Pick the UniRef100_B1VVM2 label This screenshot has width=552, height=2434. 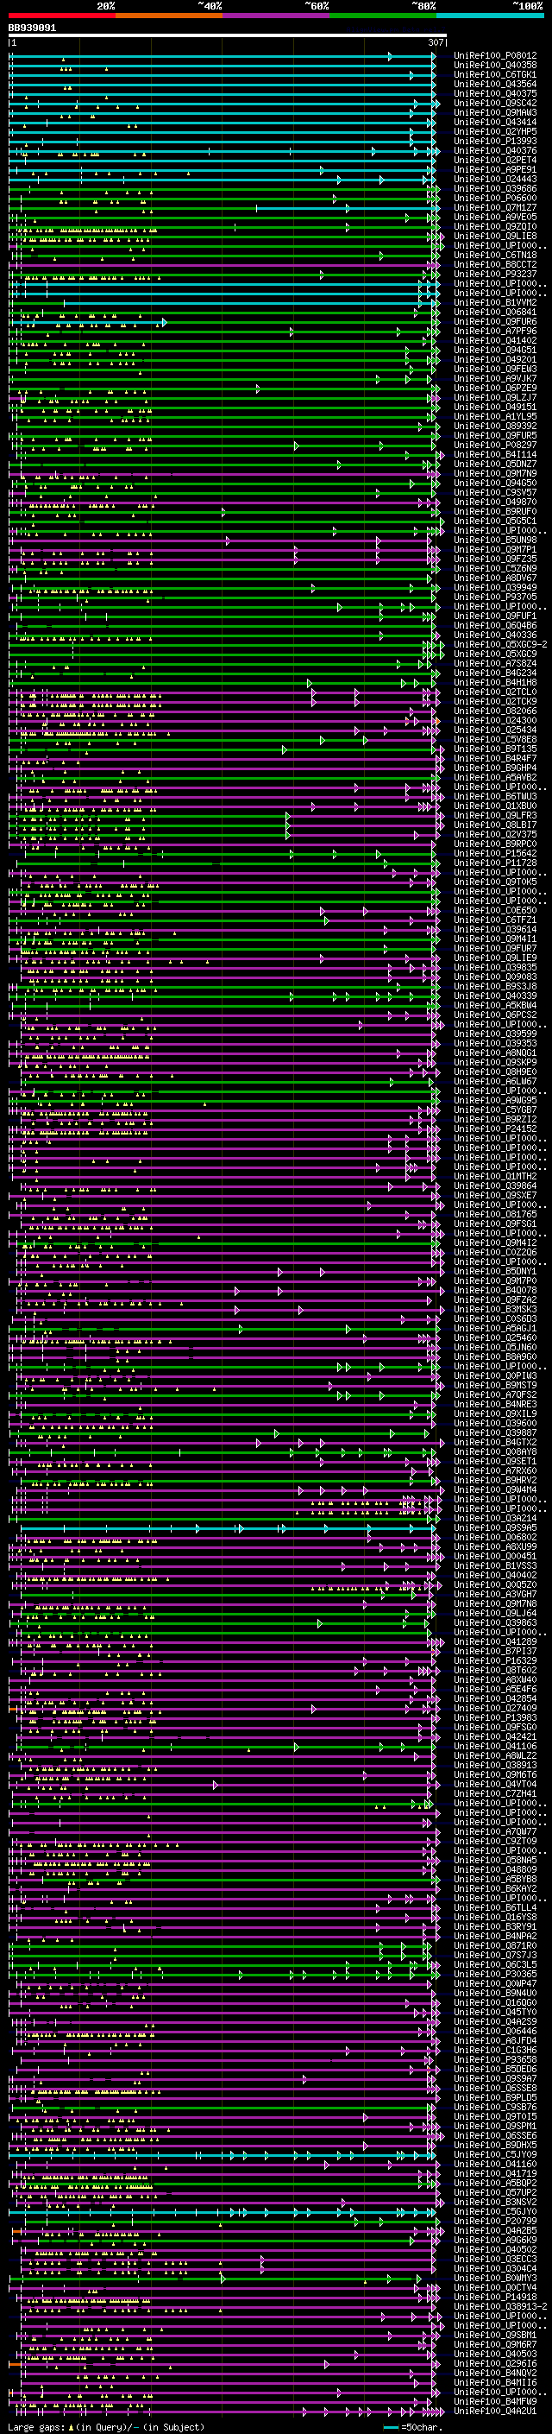point(495,302)
